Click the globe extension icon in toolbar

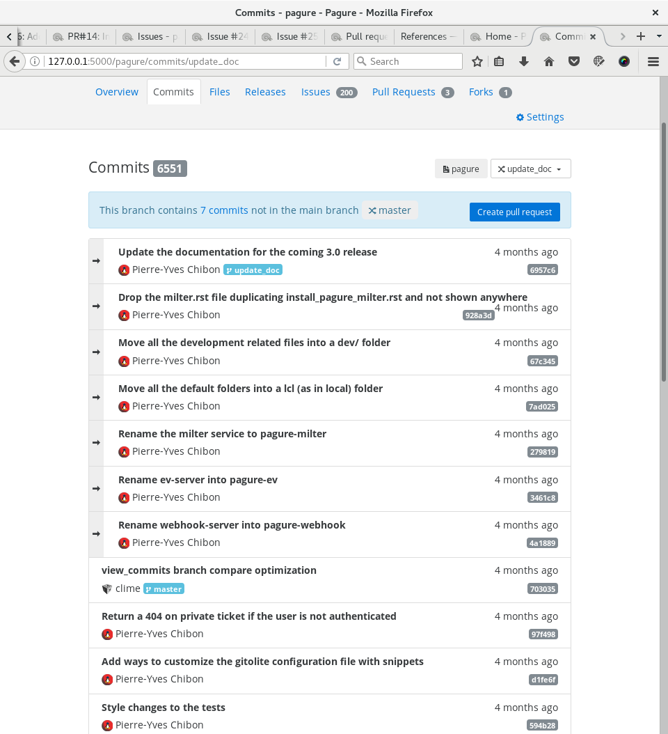pyautogui.click(x=599, y=61)
